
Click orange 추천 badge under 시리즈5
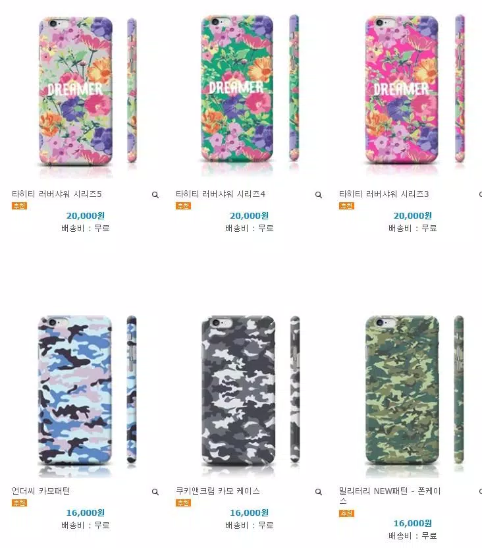click(x=19, y=206)
